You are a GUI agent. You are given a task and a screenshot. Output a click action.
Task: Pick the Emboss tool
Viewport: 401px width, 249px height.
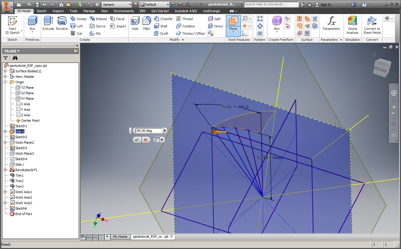tap(98, 19)
